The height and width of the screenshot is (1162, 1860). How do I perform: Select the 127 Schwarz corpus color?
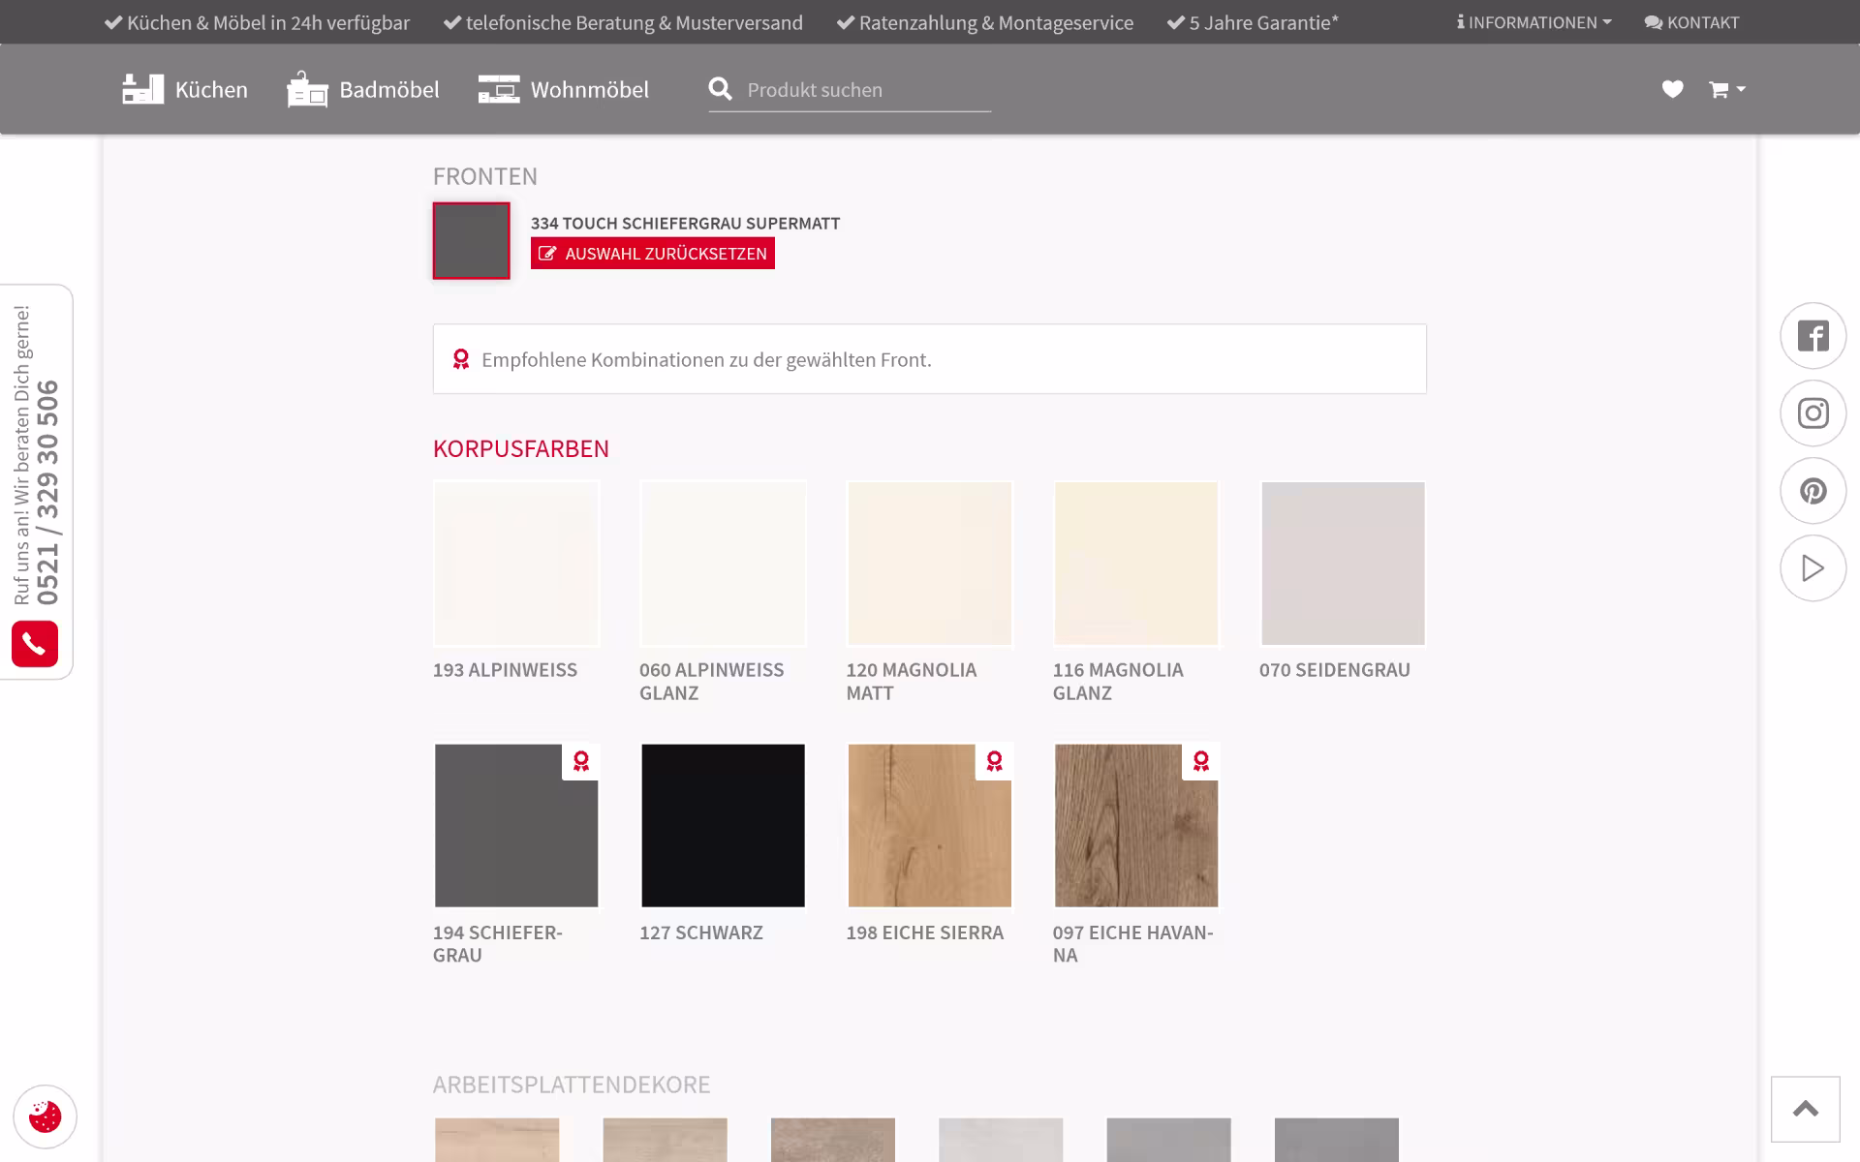(723, 826)
